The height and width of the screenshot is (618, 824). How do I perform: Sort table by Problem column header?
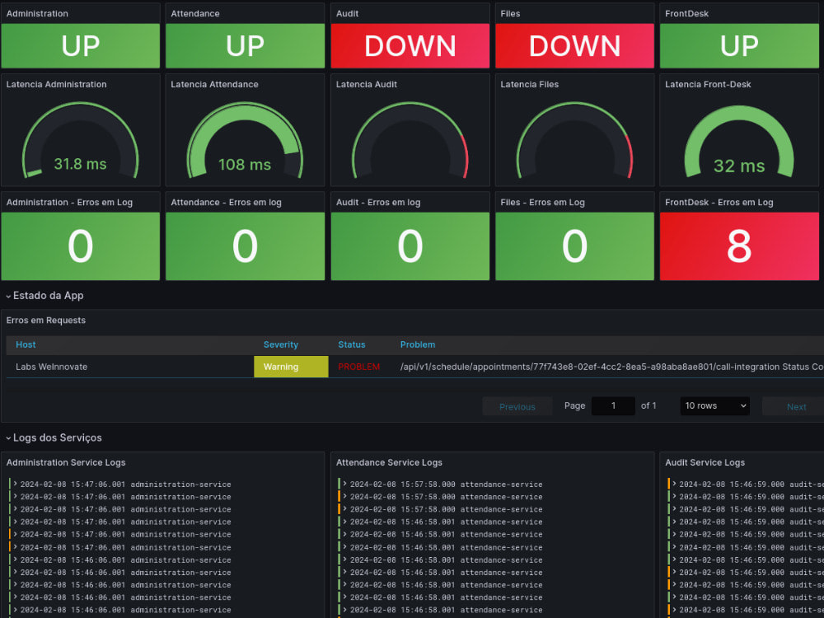[x=418, y=344]
